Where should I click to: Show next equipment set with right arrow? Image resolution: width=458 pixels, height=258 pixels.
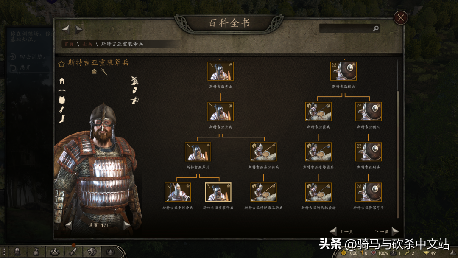pyautogui.click(x=127, y=225)
